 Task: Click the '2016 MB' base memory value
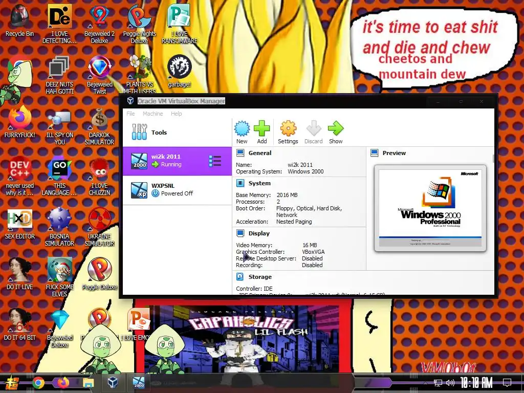[287, 195]
